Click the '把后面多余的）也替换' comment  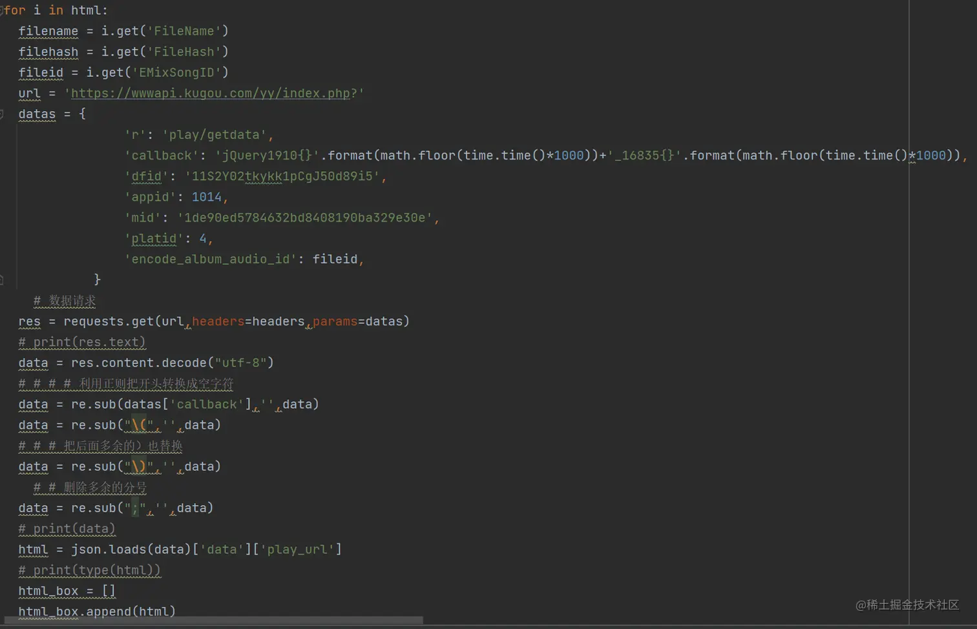(x=100, y=446)
